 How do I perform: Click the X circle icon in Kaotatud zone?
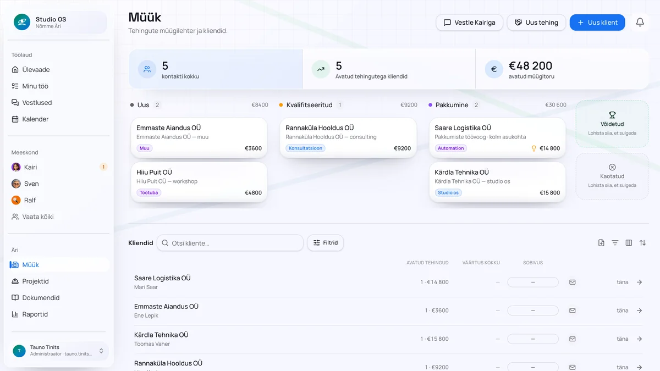coord(612,167)
